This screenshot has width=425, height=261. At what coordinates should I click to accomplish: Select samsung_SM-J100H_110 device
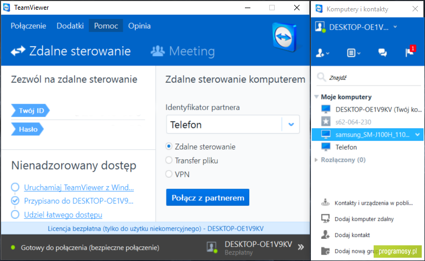pos(368,135)
